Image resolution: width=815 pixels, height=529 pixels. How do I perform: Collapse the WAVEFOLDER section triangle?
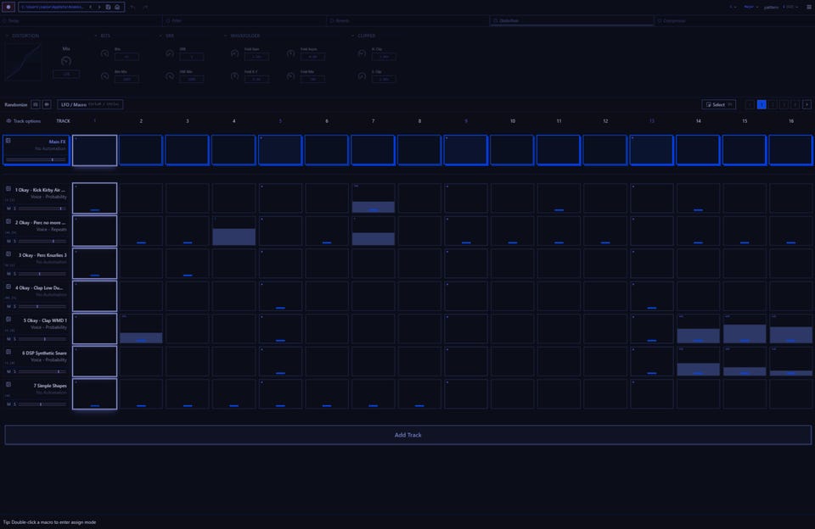pyautogui.click(x=226, y=36)
